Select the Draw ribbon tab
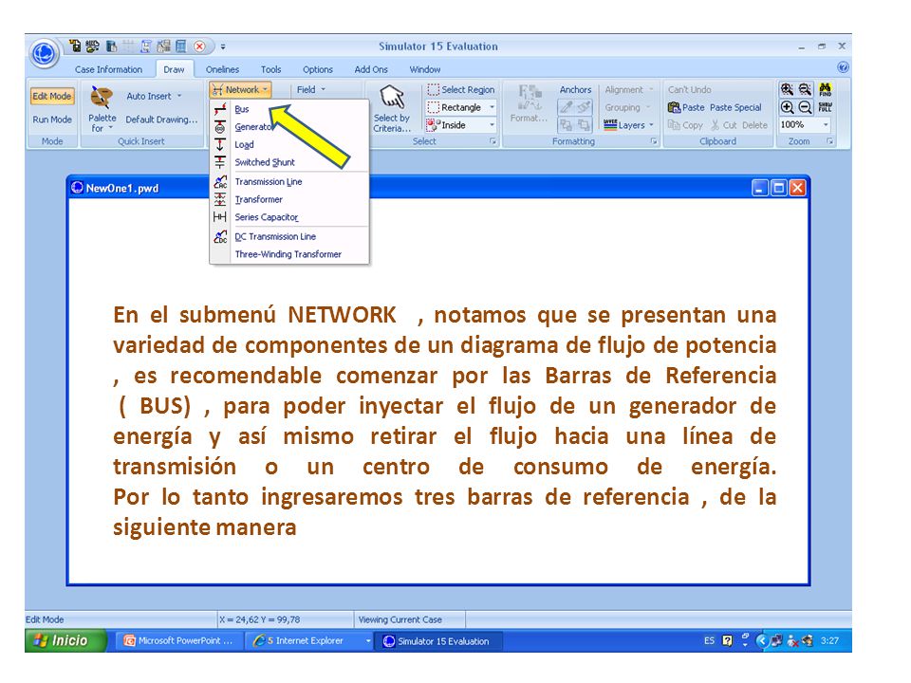This screenshot has height=683, width=911. [174, 69]
